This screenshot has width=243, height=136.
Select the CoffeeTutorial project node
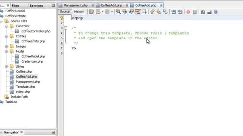coord(15,11)
